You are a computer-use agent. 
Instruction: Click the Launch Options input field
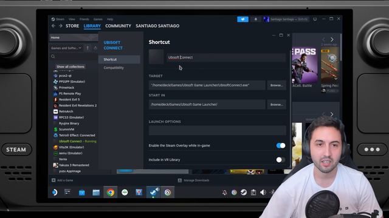pos(218,130)
